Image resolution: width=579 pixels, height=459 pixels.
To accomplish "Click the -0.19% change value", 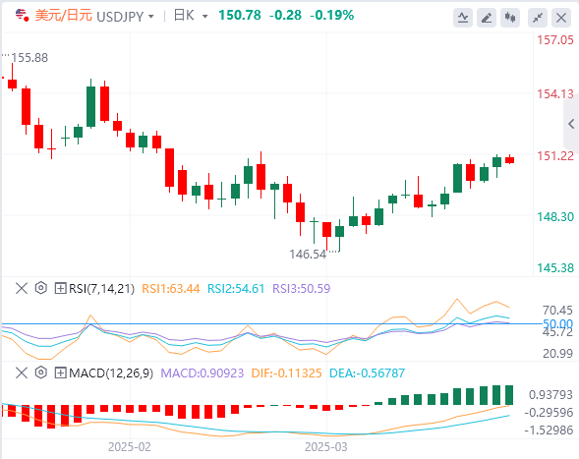I will [331, 15].
